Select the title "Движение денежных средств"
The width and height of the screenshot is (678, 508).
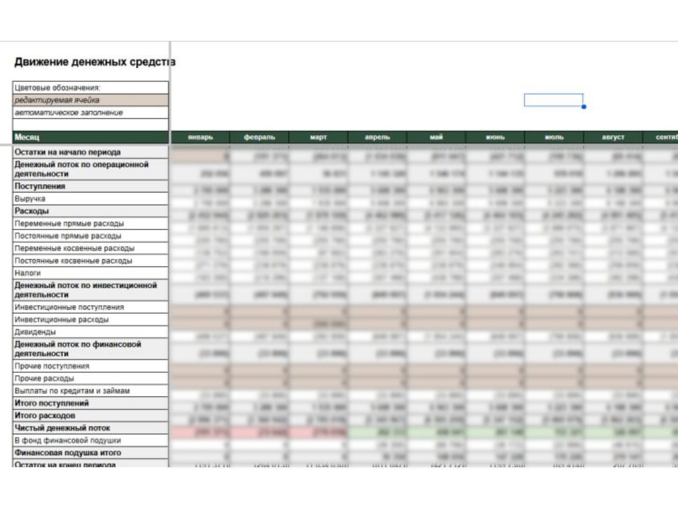[95, 62]
